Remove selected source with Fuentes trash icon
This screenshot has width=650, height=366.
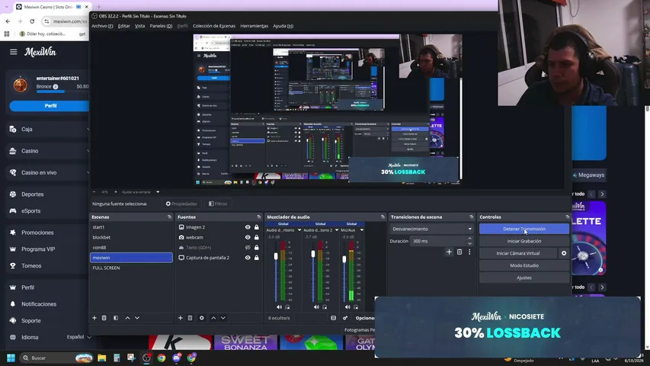pos(190,318)
